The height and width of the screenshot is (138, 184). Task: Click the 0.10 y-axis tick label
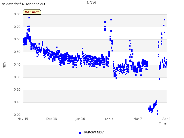click(x=17, y=102)
